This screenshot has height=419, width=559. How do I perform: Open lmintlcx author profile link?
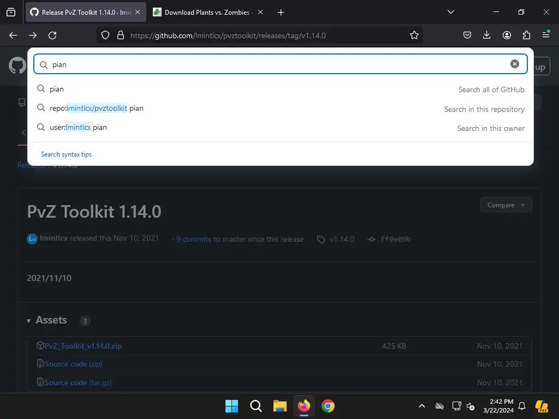pyautogui.click(x=54, y=238)
